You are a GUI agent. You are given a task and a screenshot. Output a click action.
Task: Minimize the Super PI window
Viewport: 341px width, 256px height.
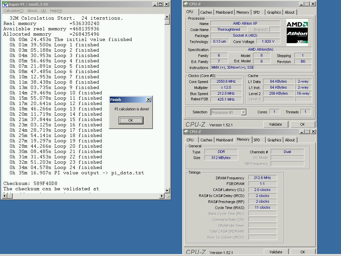coord(155,4)
